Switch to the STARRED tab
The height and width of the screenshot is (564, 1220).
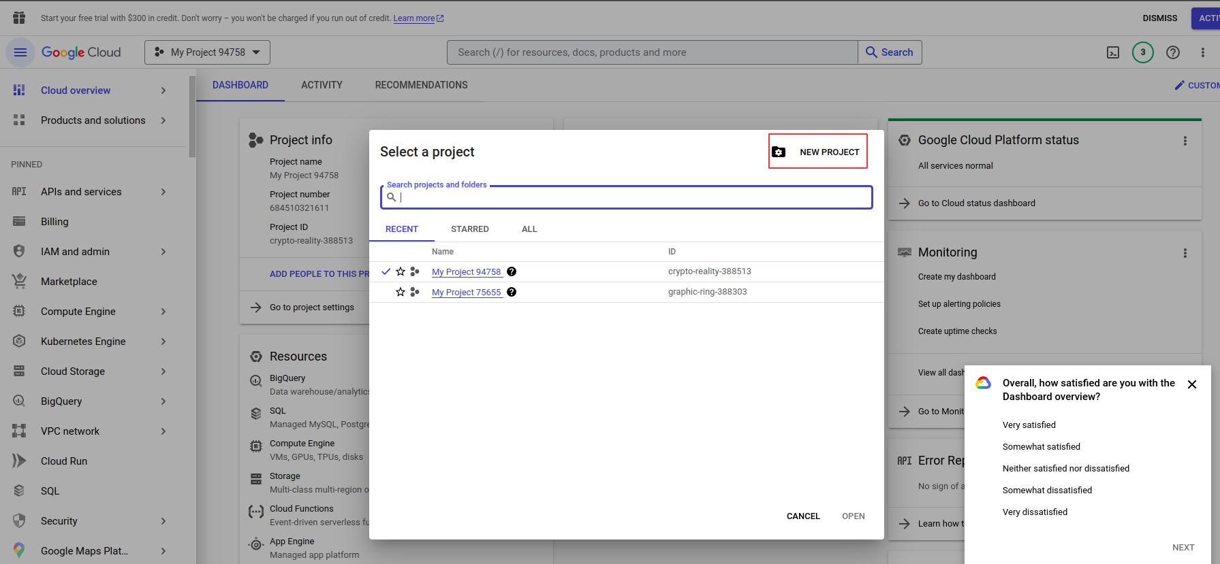coord(469,229)
